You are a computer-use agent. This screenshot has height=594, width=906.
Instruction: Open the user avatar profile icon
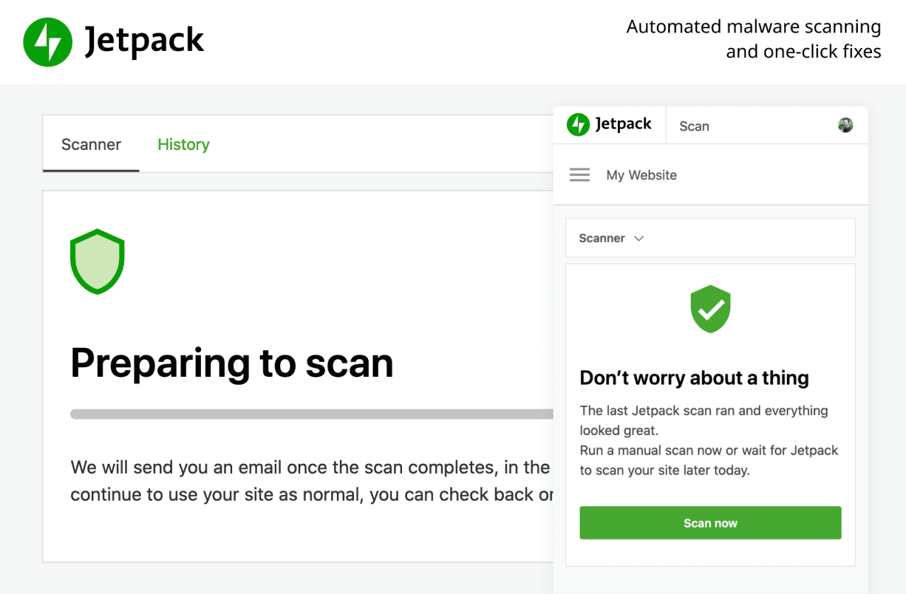[845, 126]
